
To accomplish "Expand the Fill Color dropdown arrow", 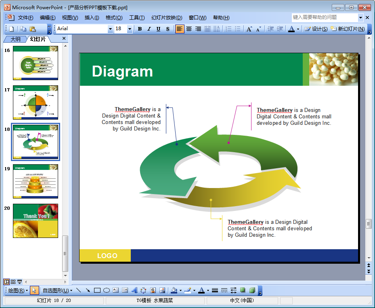I will coord(180,291).
